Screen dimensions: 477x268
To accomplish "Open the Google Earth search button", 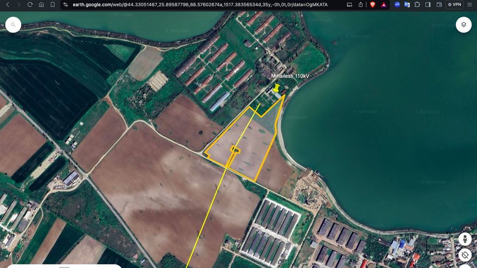I will tap(13, 24).
